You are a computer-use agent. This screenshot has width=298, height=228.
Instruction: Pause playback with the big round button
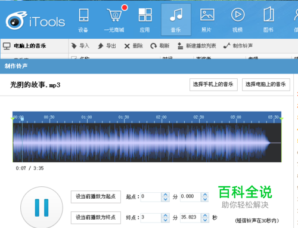pyautogui.click(x=42, y=208)
